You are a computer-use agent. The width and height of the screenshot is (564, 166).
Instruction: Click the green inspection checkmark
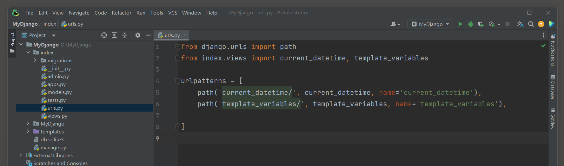click(x=543, y=46)
